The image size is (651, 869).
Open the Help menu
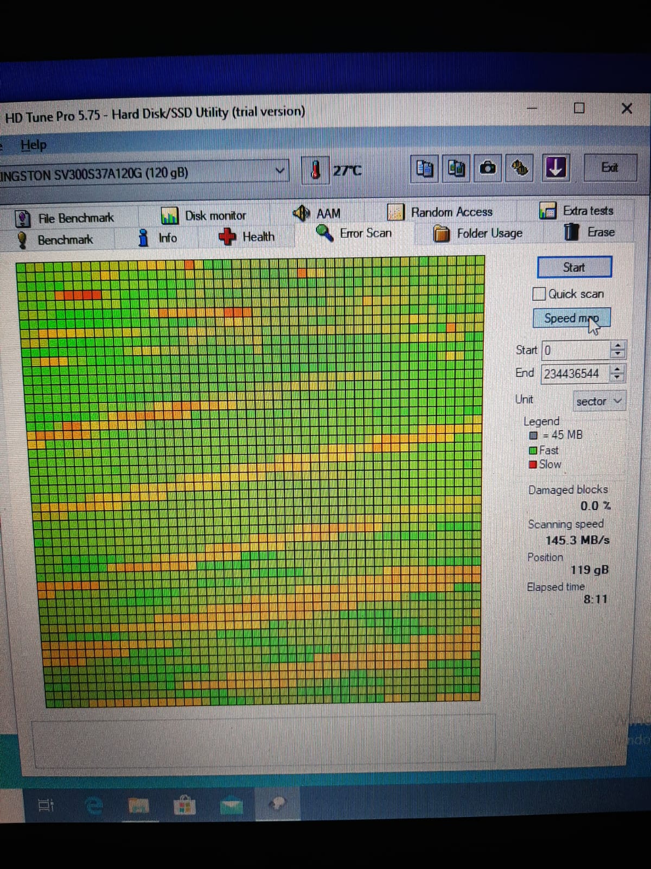click(34, 145)
